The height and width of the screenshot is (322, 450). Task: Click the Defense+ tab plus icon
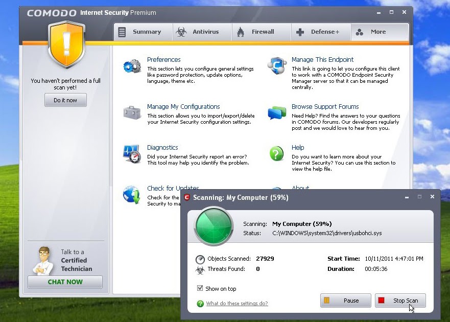[x=300, y=32]
